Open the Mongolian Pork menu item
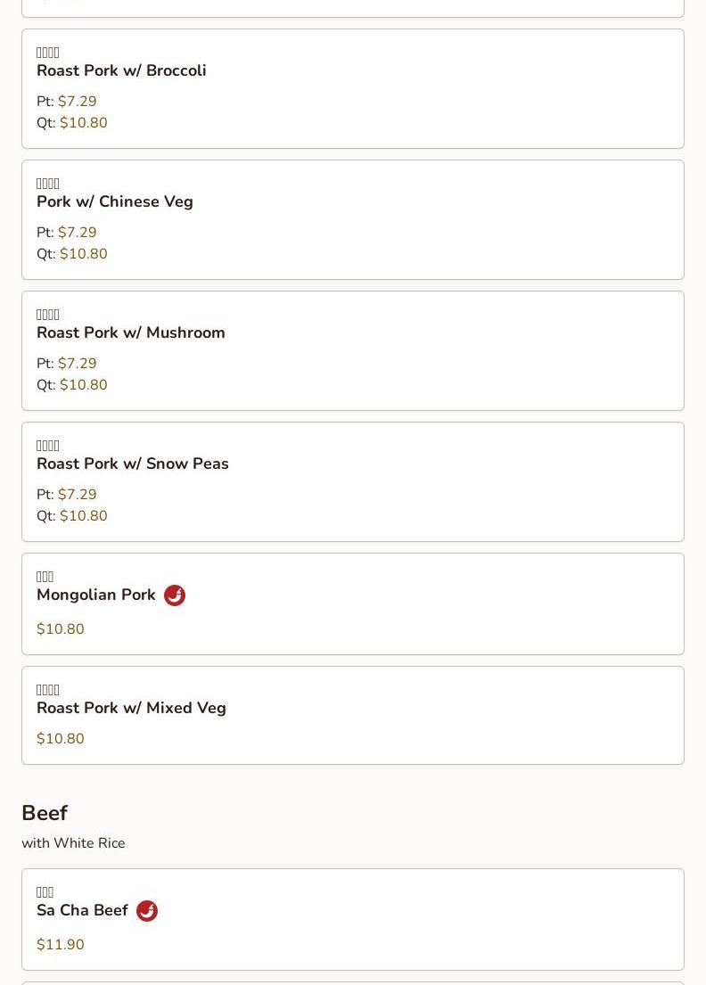The image size is (706, 985). click(x=96, y=595)
